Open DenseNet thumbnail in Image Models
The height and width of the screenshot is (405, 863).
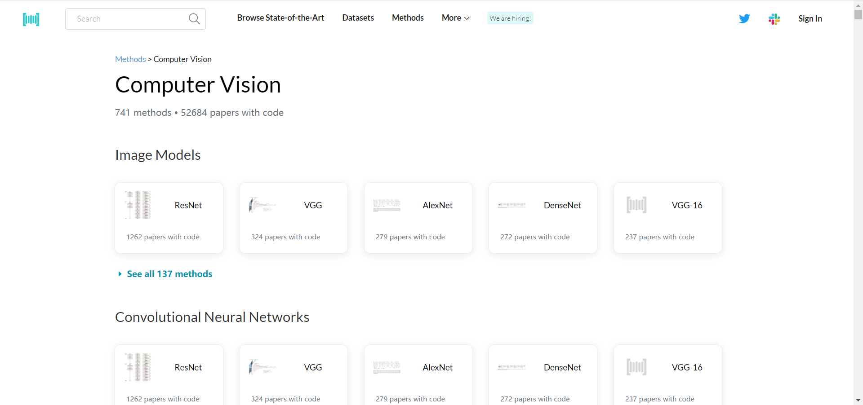click(512, 205)
